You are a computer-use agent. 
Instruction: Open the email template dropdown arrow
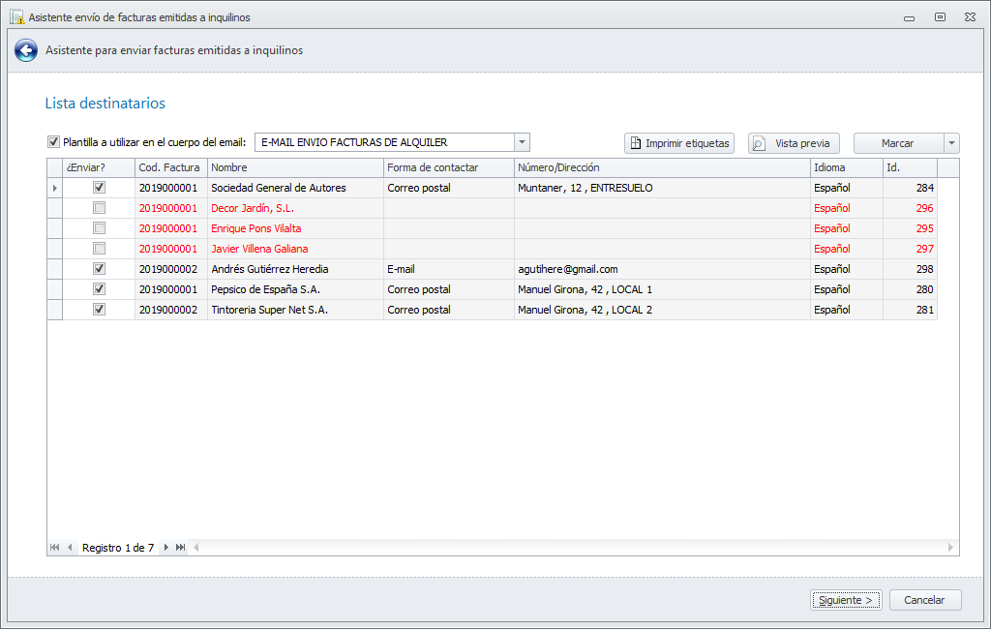tap(522, 142)
